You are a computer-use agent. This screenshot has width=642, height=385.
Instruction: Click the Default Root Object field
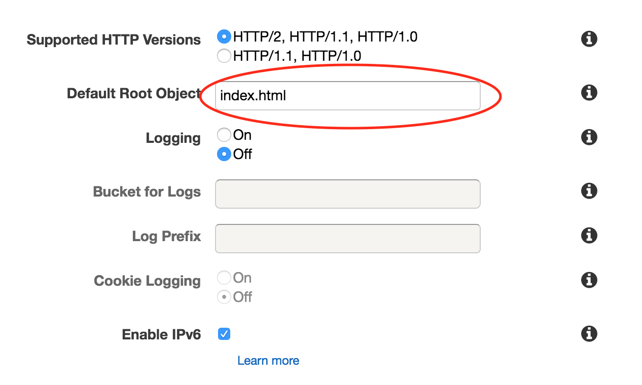tap(347, 96)
